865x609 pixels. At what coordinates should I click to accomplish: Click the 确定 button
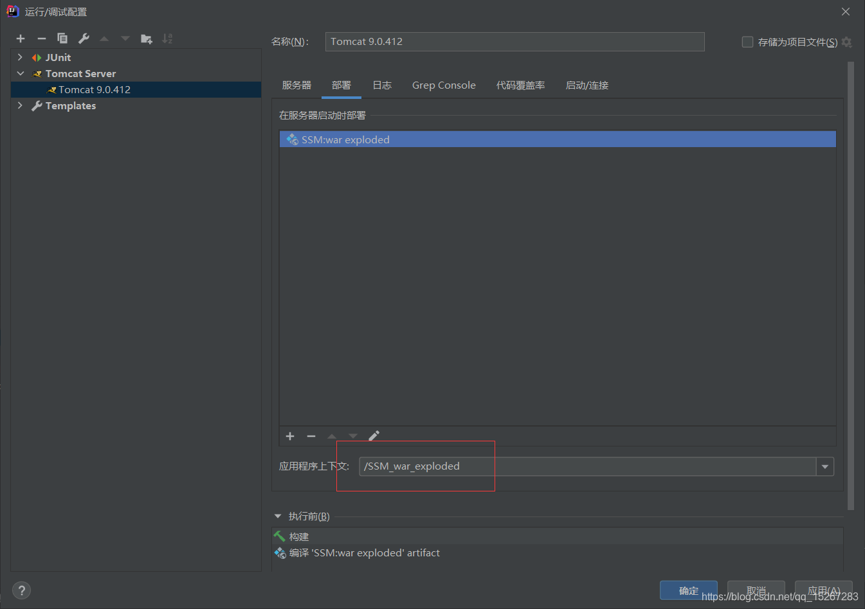(x=689, y=590)
